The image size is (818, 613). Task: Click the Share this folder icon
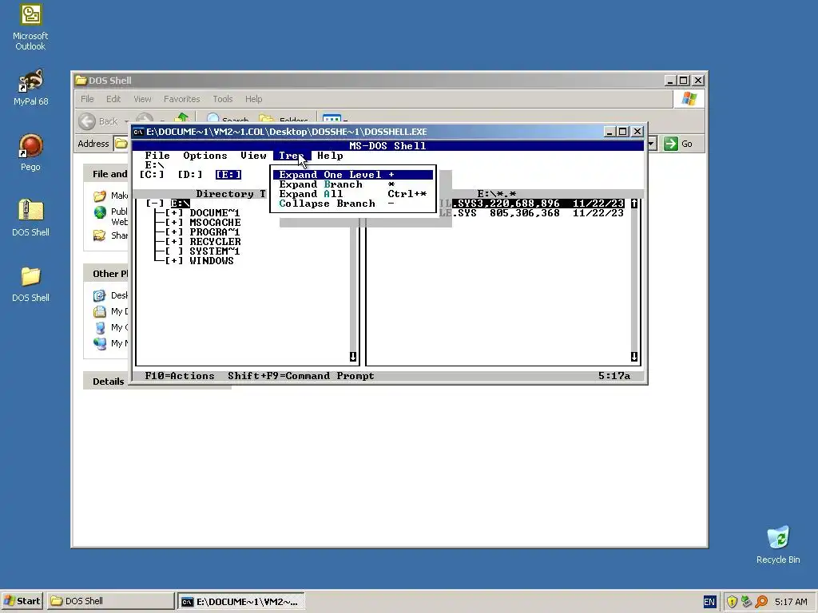pos(100,235)
